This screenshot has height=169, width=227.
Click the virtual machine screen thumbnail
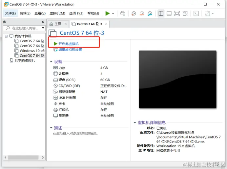(x=178, y=79)
